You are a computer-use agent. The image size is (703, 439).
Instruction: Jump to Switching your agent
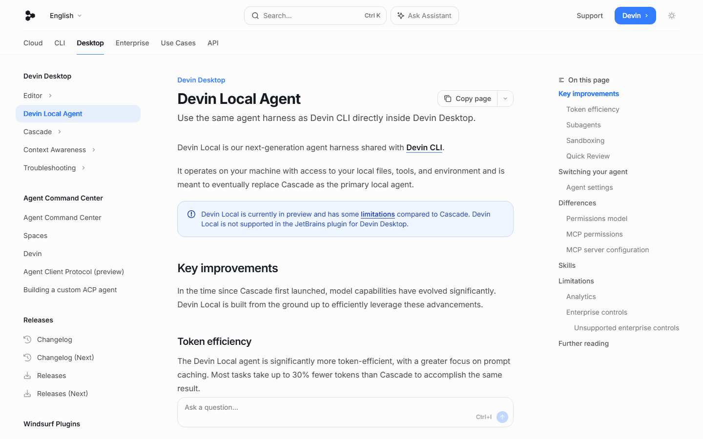[x=593, y=172]
